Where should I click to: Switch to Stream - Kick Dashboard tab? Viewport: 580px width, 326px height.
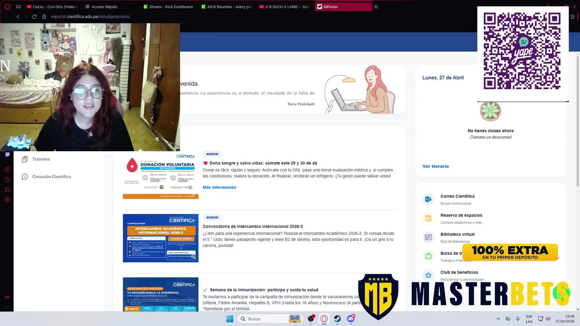168,7
